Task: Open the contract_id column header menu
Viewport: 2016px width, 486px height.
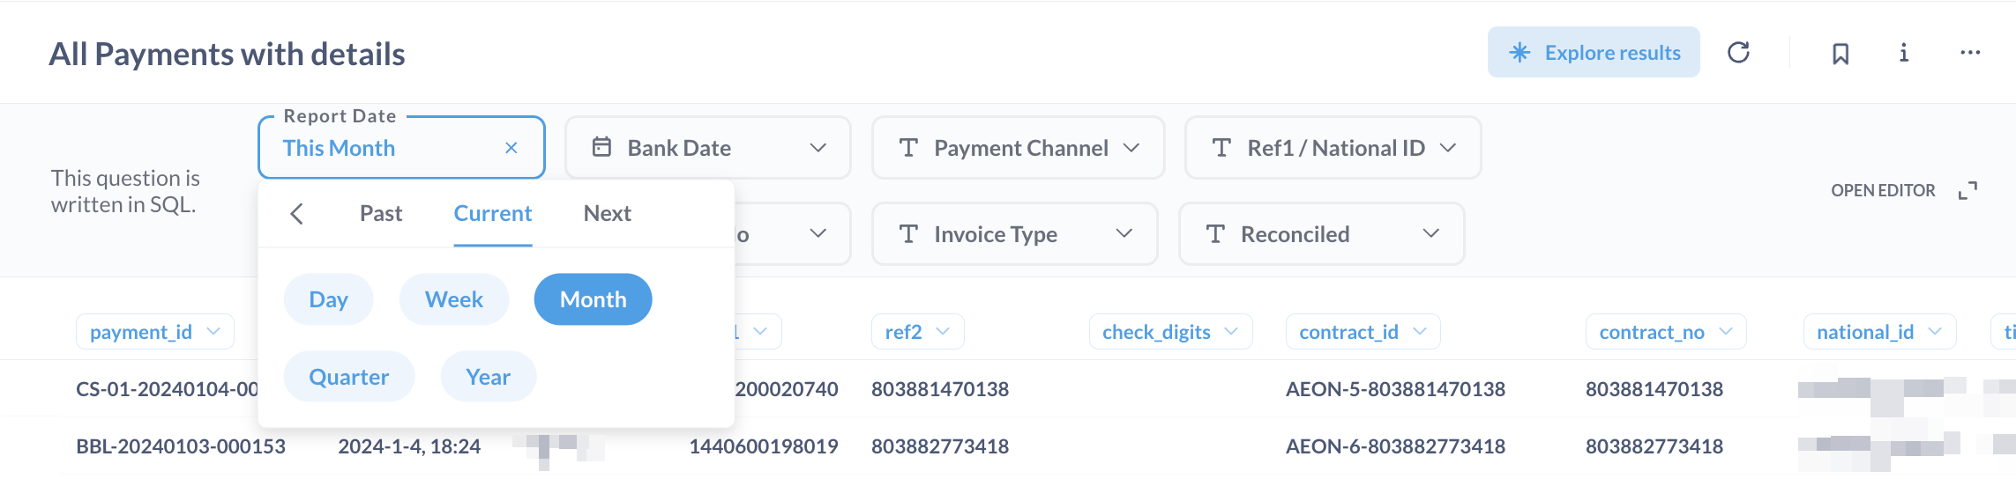Action: click(x=1363, y=332)
